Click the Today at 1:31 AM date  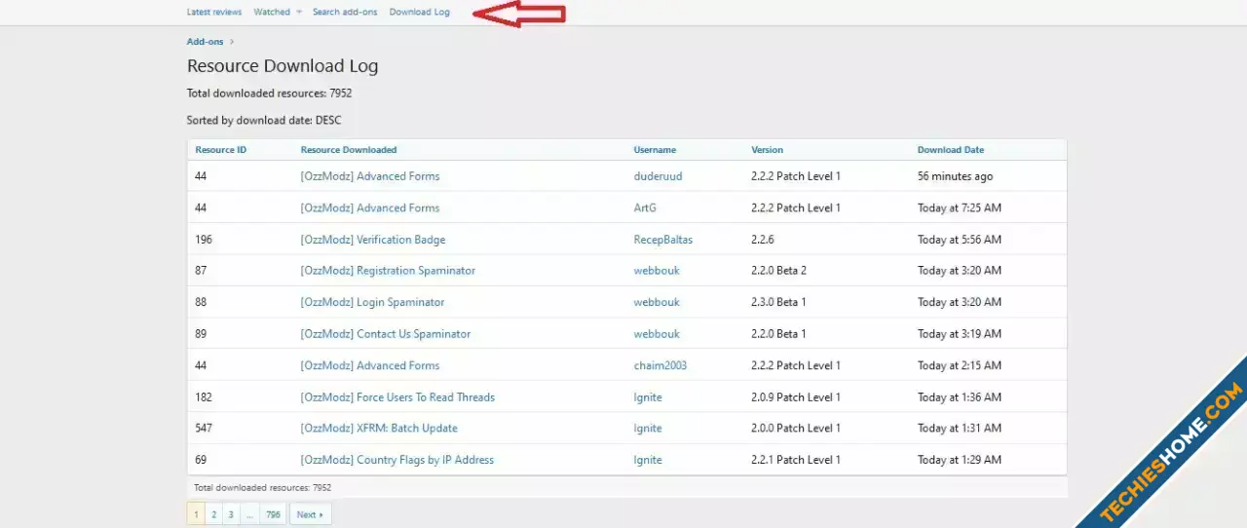pos(960,429)
